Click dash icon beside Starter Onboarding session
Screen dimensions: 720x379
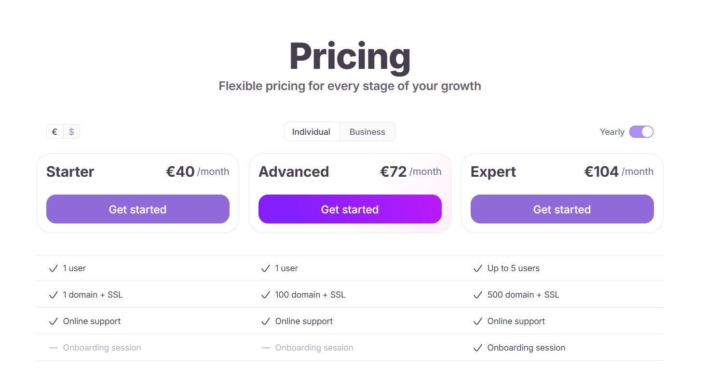click(54, 348)
